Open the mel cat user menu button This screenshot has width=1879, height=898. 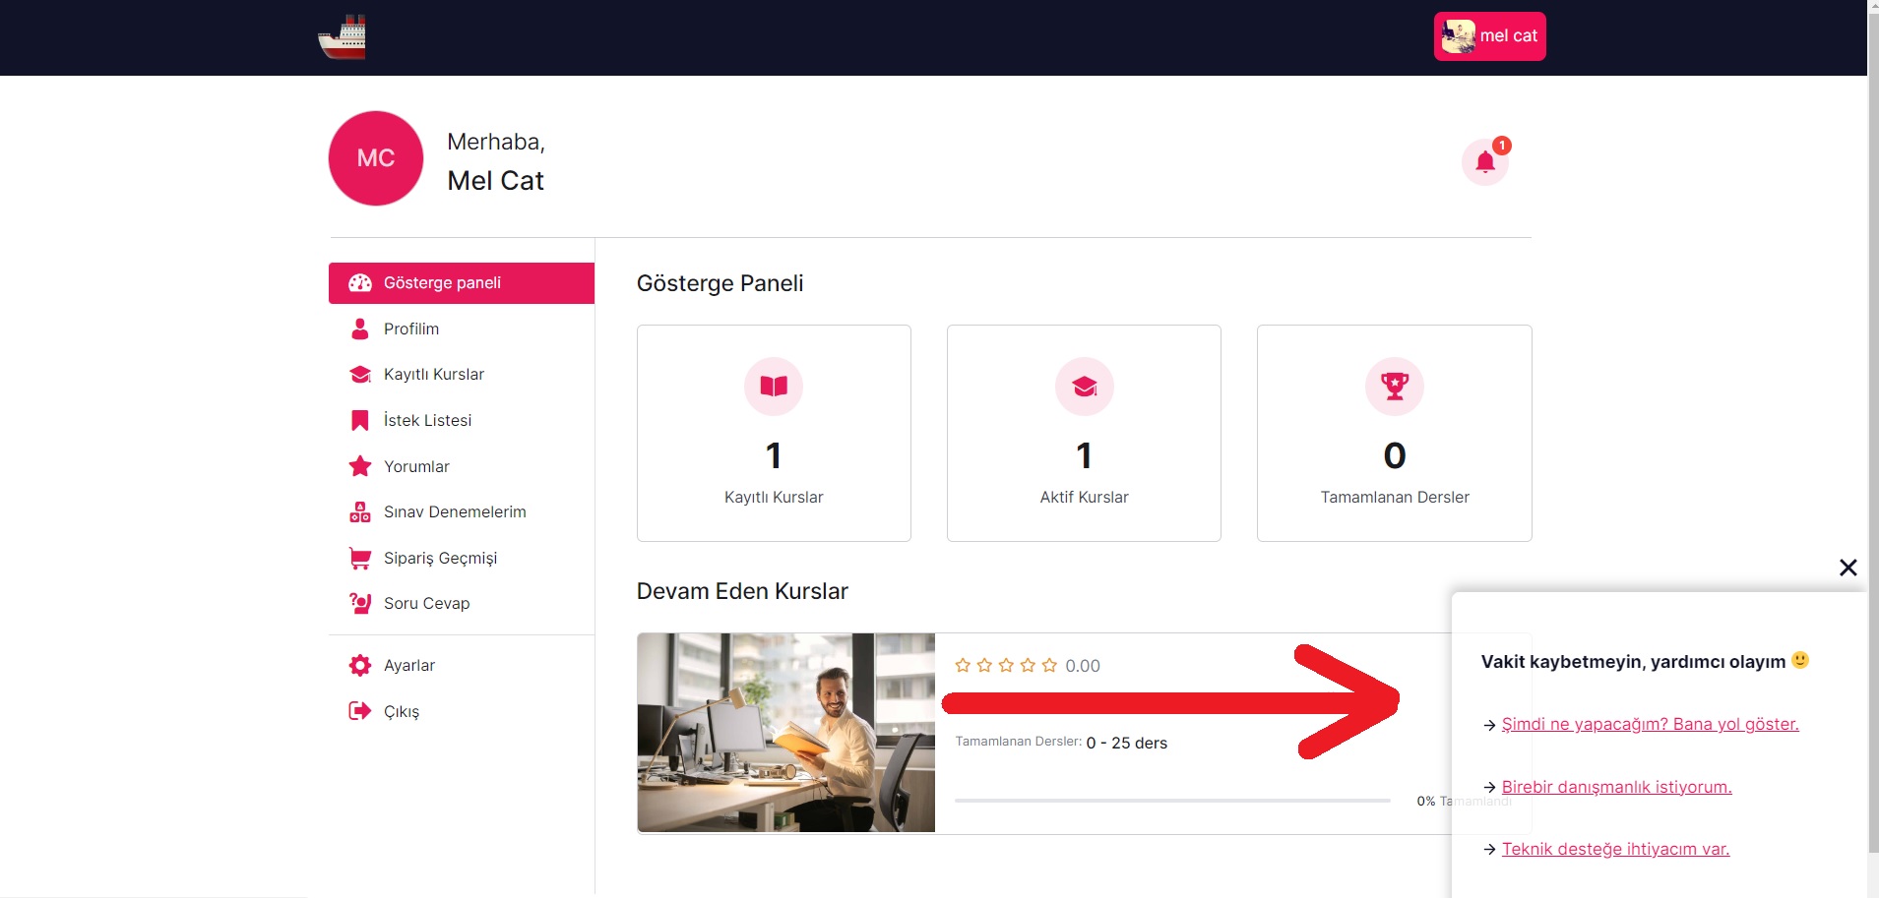click(x=1489, y=36)
